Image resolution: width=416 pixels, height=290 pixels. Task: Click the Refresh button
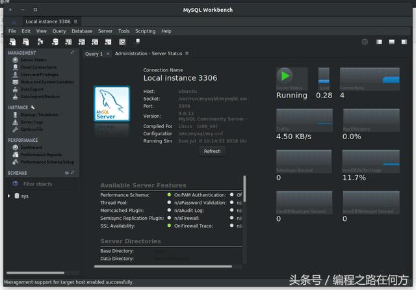[x=212, y=152]
